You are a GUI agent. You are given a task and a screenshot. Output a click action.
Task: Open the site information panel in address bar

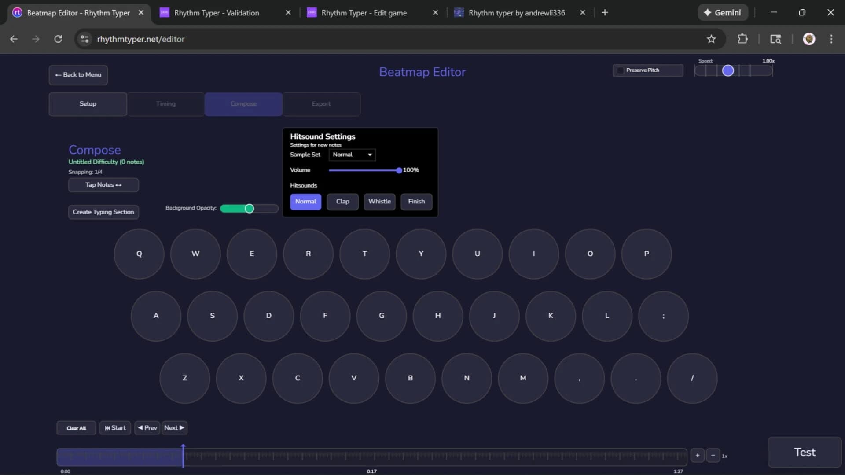(84, 39)
